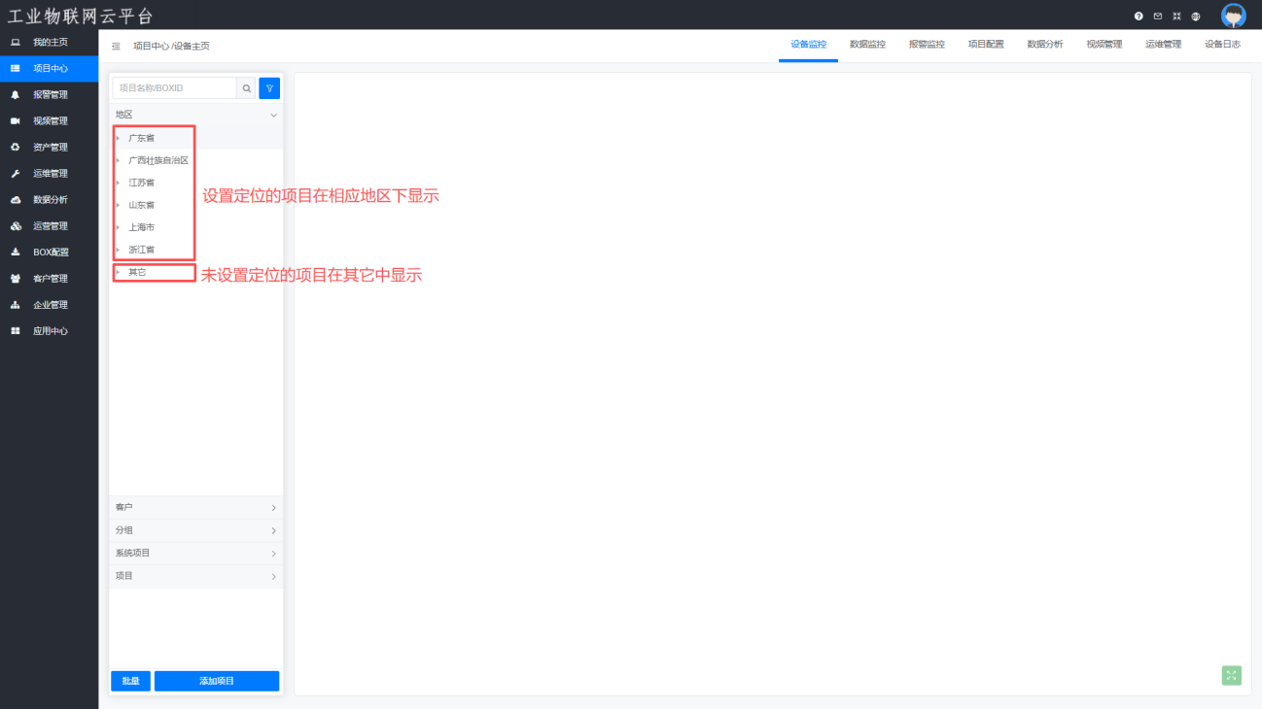Click the green expand icon at bottom right
This screenshot has width=1262, height=709.
pyautogui.click(x=1231, y=675)
